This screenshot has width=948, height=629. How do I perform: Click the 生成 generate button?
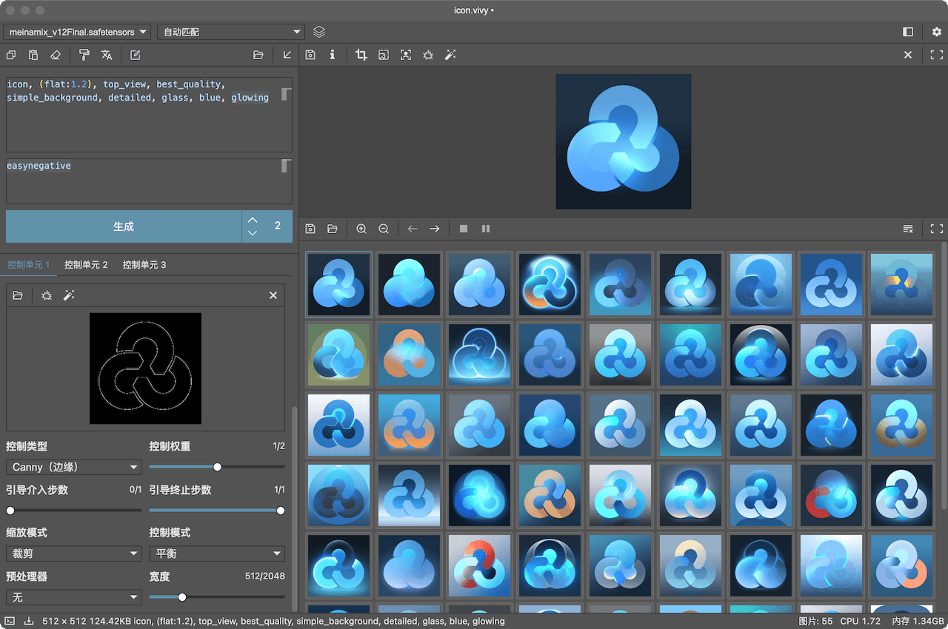[x=124, y=226]
